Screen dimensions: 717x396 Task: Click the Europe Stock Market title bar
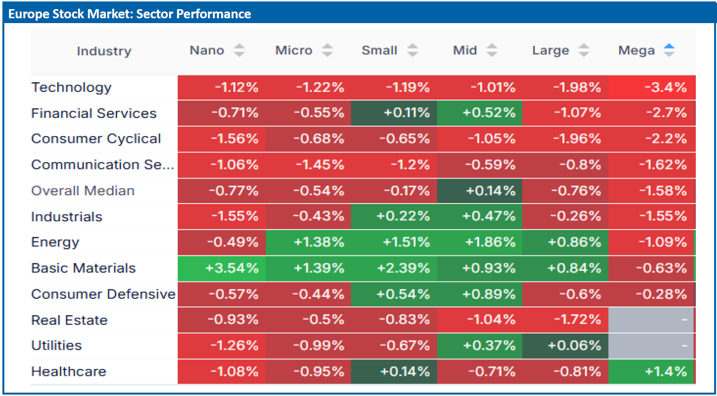click(x=358, y=13)
